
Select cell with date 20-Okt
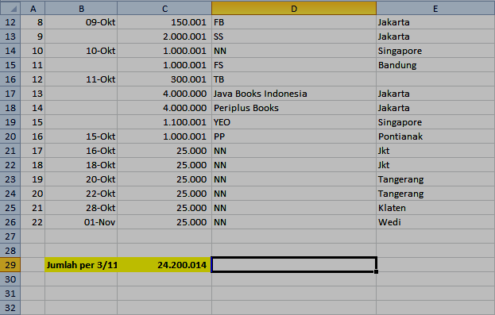[x=81, y=179]
